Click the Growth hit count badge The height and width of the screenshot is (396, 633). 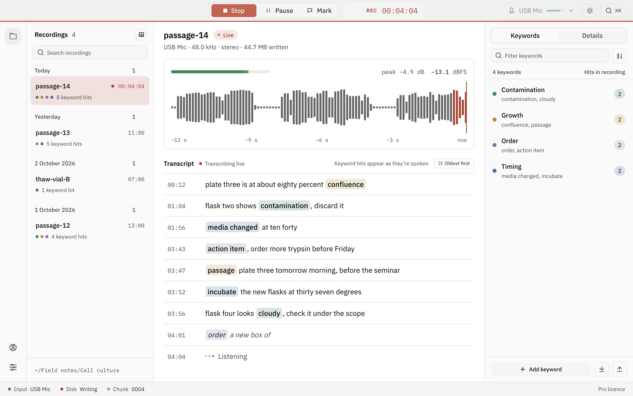[x=620, y=120]
